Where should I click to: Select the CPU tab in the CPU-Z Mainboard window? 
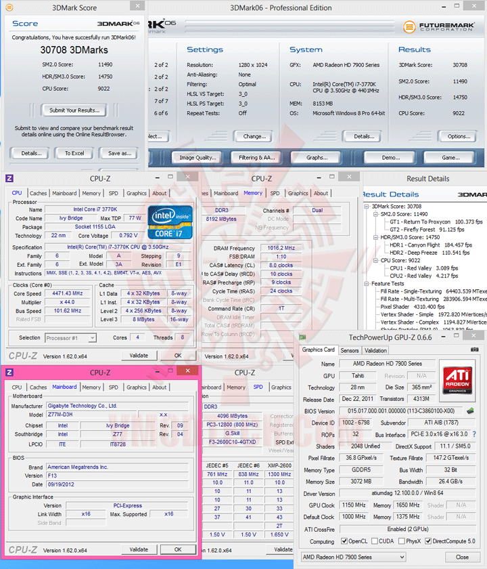coord(17,387)
